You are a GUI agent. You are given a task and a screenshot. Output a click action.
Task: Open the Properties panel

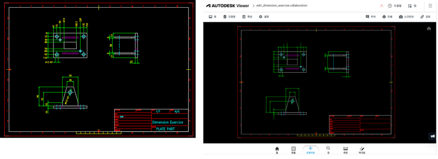(x=247, y=17)
